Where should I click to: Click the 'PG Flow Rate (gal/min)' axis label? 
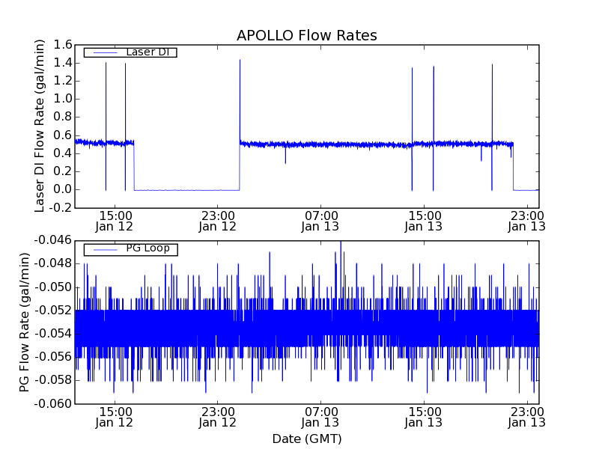tap(24, 323)
